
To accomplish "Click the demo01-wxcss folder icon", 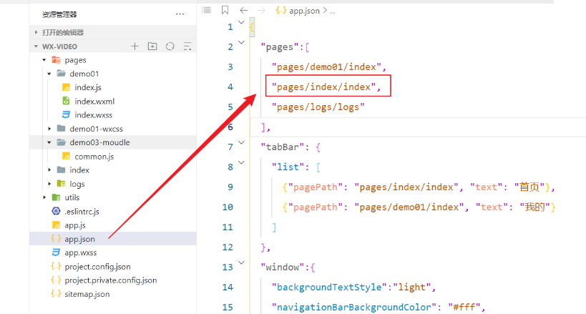I will pos(62,129).
